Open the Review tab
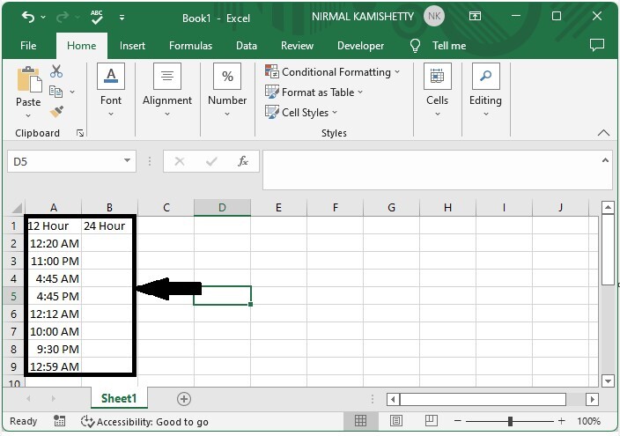Image resolution: width=620 pixels, height=436 pixels. [x=297, y=46]
